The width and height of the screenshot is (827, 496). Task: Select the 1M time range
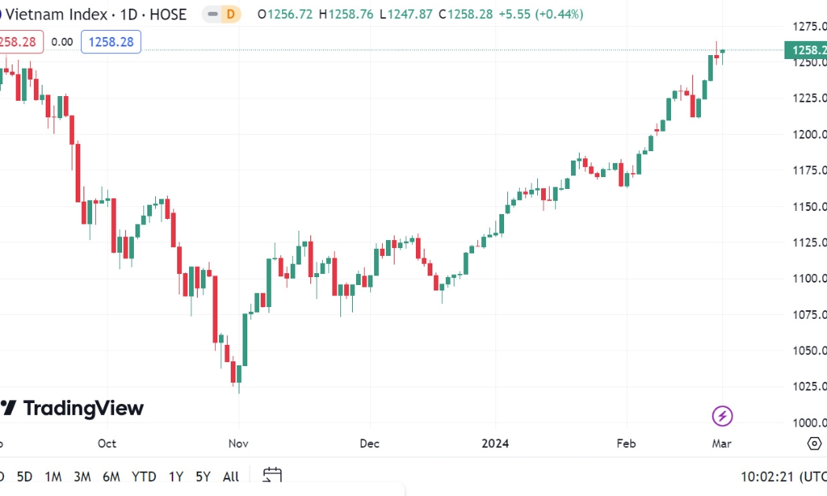click(x=54, y=476)
